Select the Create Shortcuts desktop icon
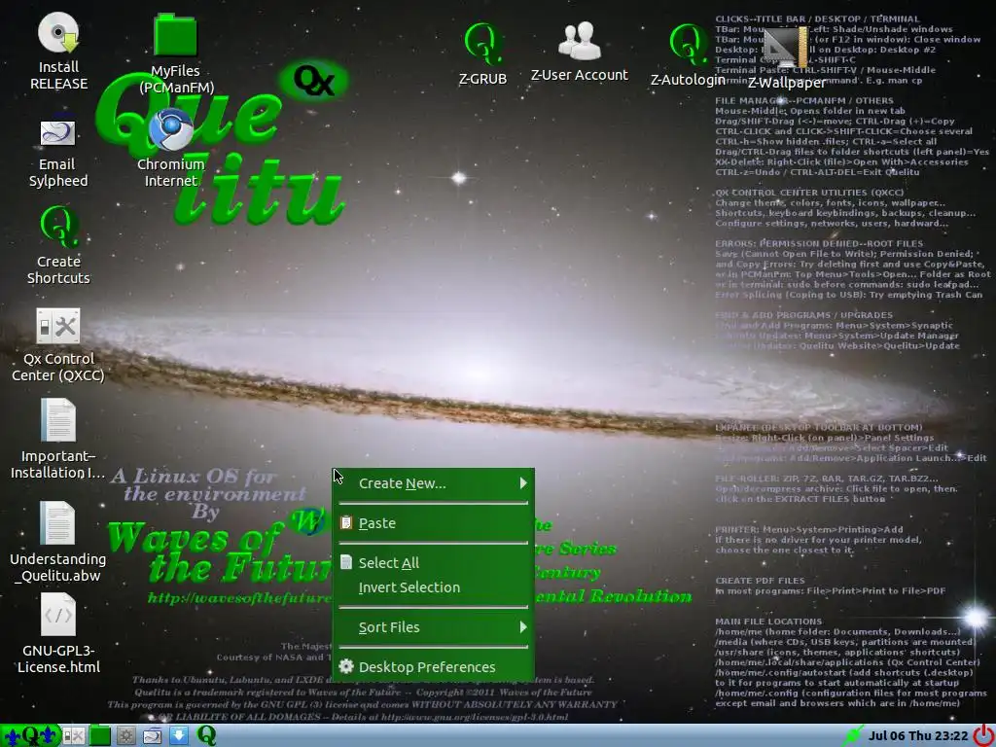Screen dimensions: 996x747 pos(58,226)
